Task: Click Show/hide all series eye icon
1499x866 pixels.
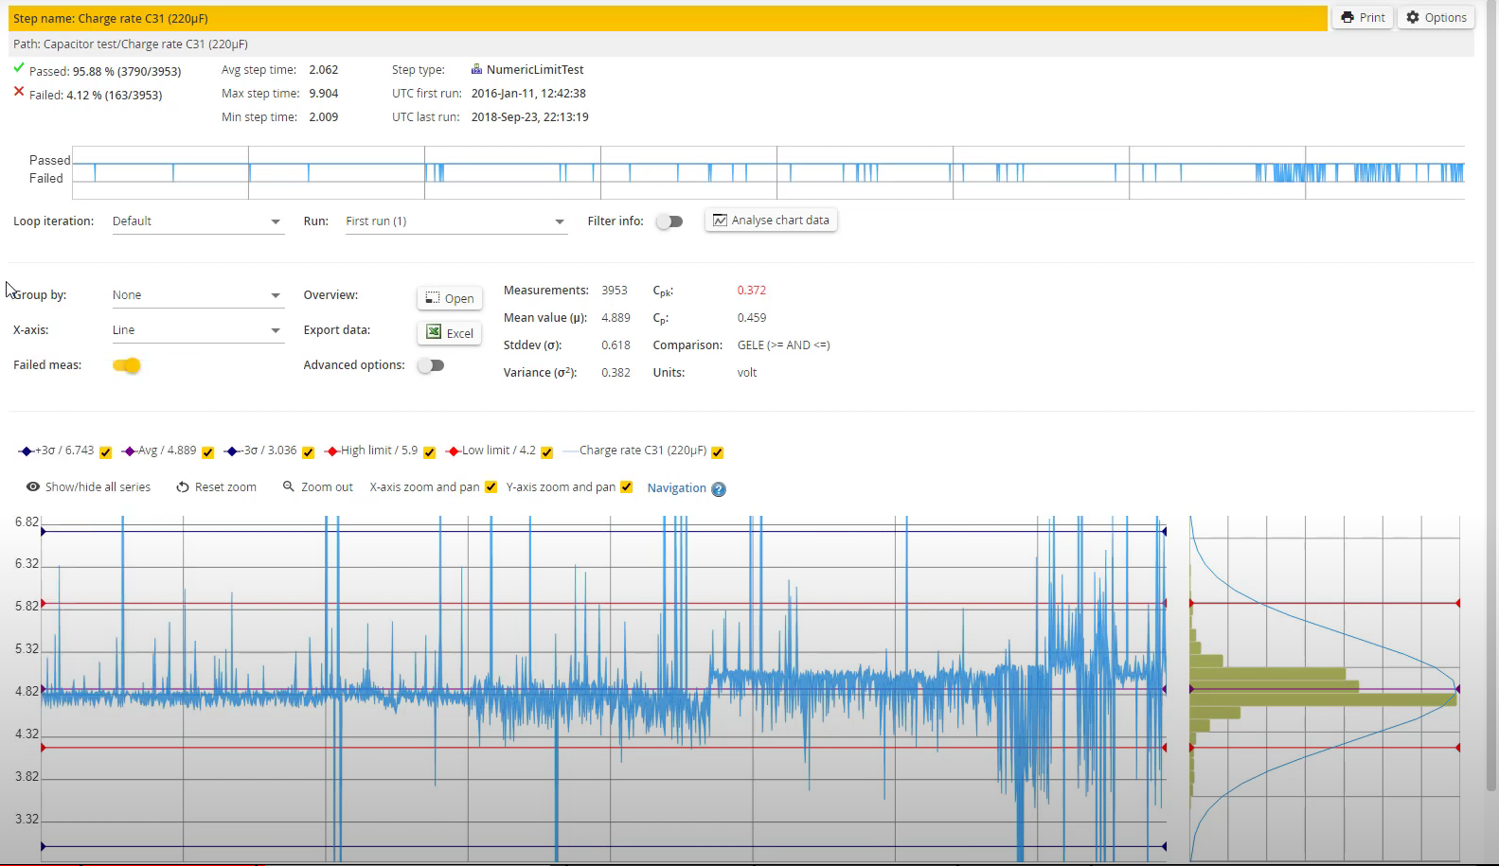Action: tap(33, 487)
